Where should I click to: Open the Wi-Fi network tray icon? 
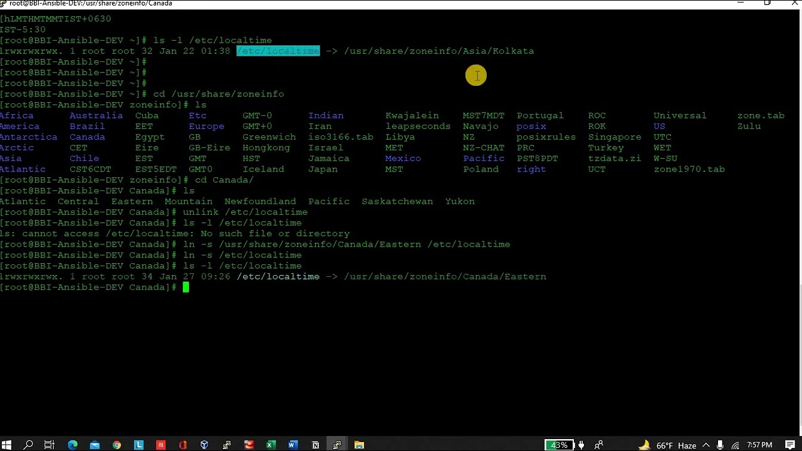click(736, 445)
